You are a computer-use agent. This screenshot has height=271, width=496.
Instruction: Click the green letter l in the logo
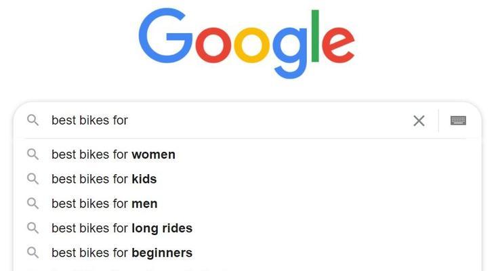315,36
